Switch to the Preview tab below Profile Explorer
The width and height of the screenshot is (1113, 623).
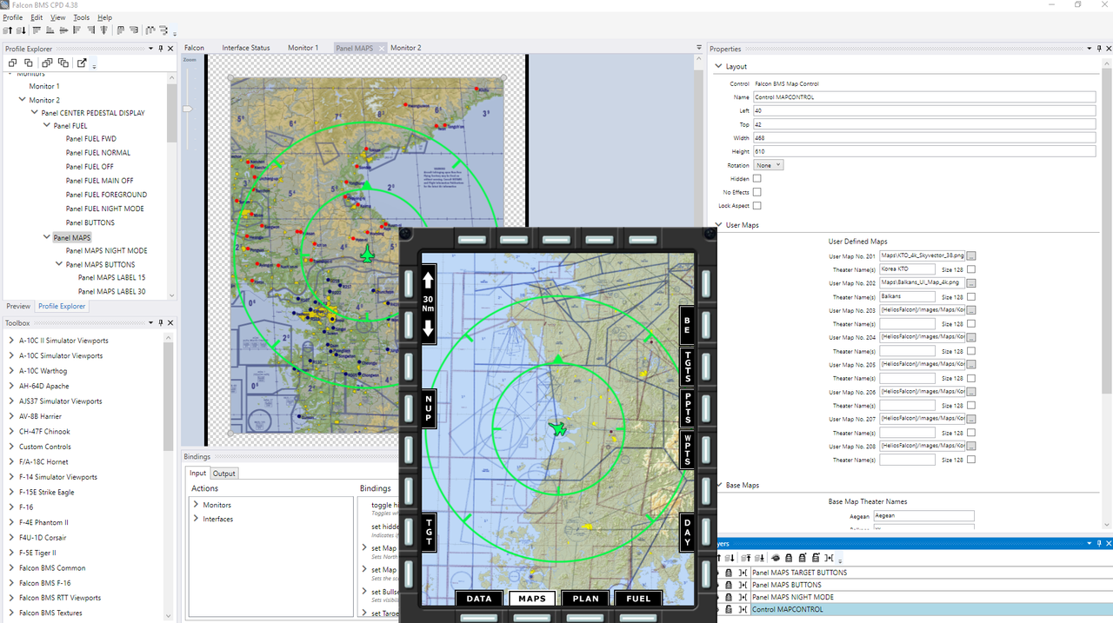point(18,306)
